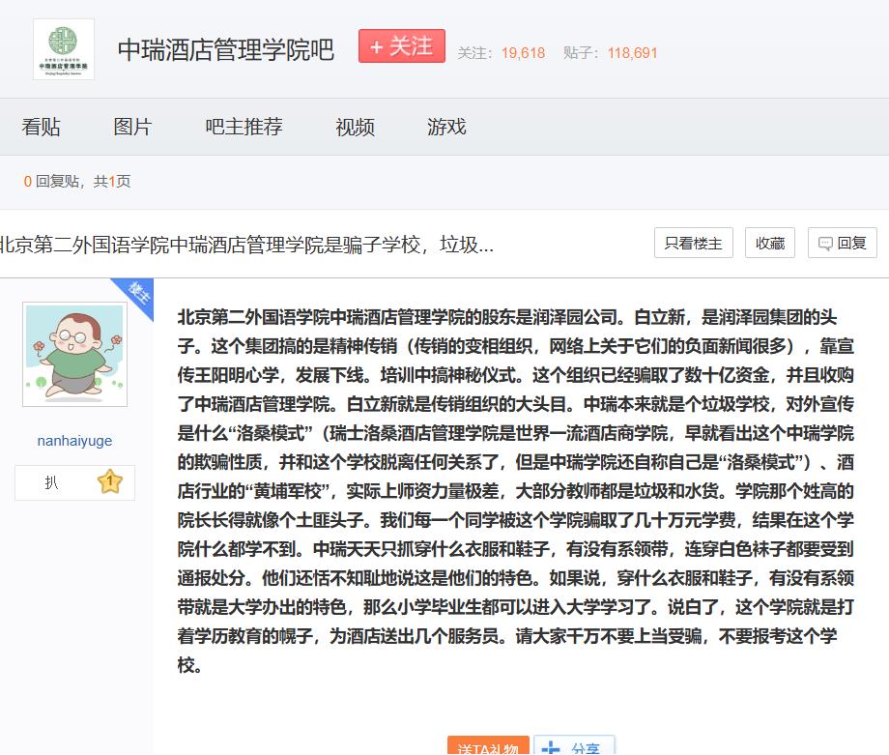Go to the 视频 tab
This screenshot has height=755, width=889.
355,127
